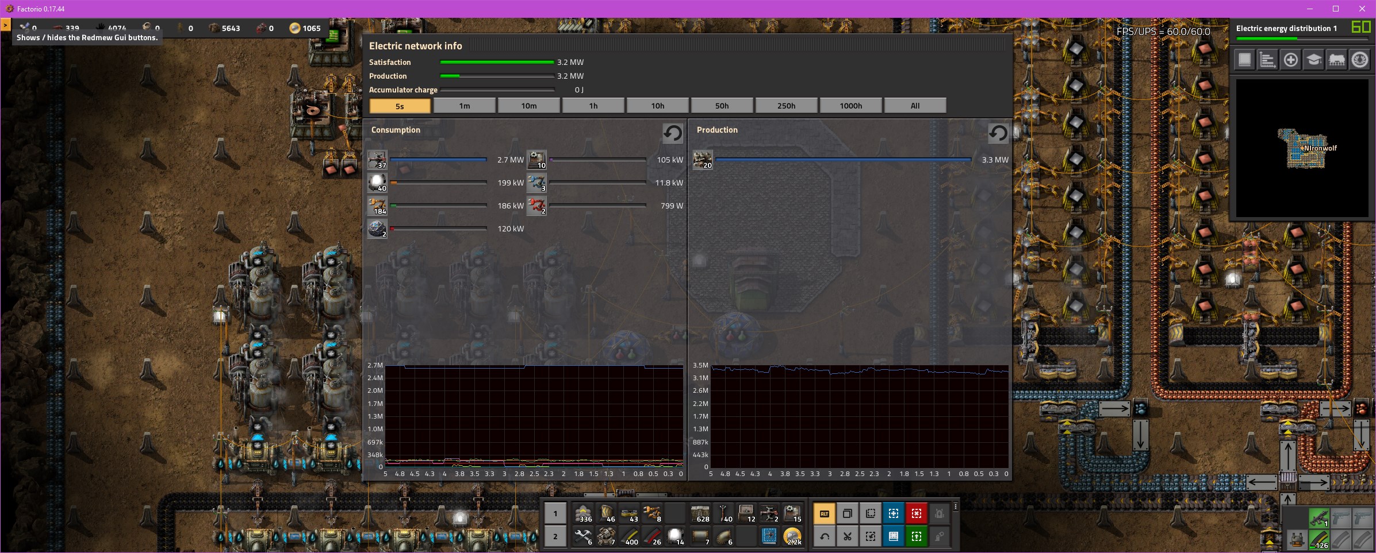Click the Production progress bar in header
The image size is (1376, 553).
click(497, 76)
